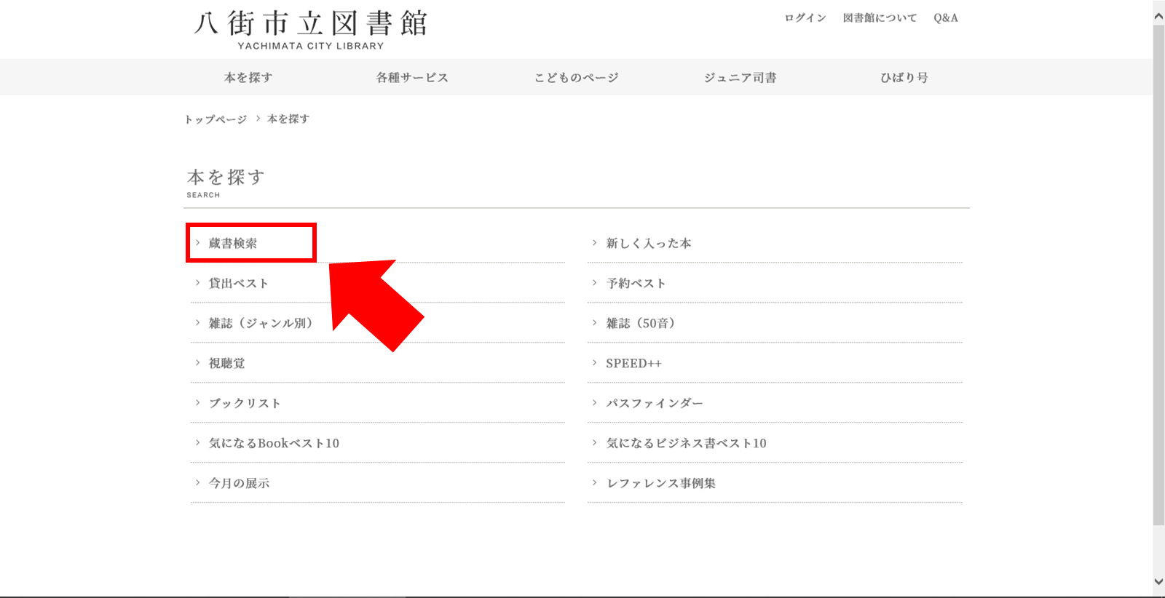Click the vertical scrollbar thumb
Viewport: 1165px width, 598px height.
[x=1158, y=275]
